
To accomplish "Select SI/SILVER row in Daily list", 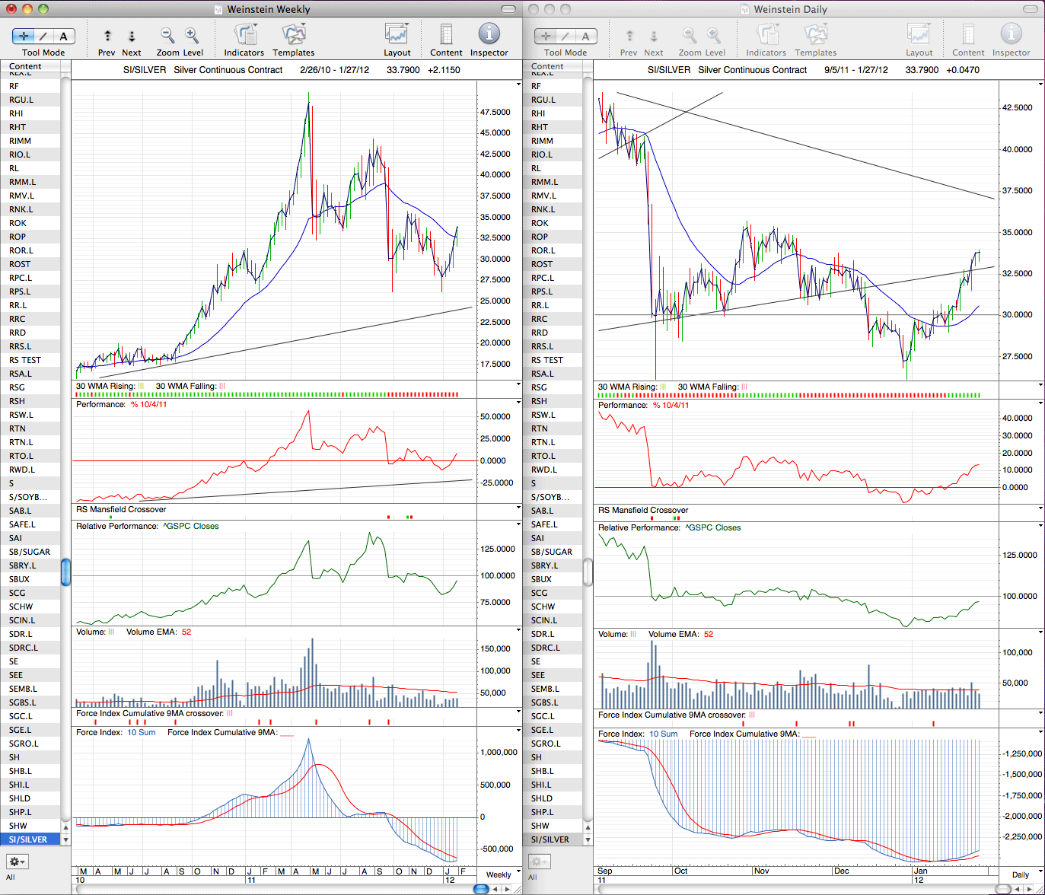I will pos(553,839).
